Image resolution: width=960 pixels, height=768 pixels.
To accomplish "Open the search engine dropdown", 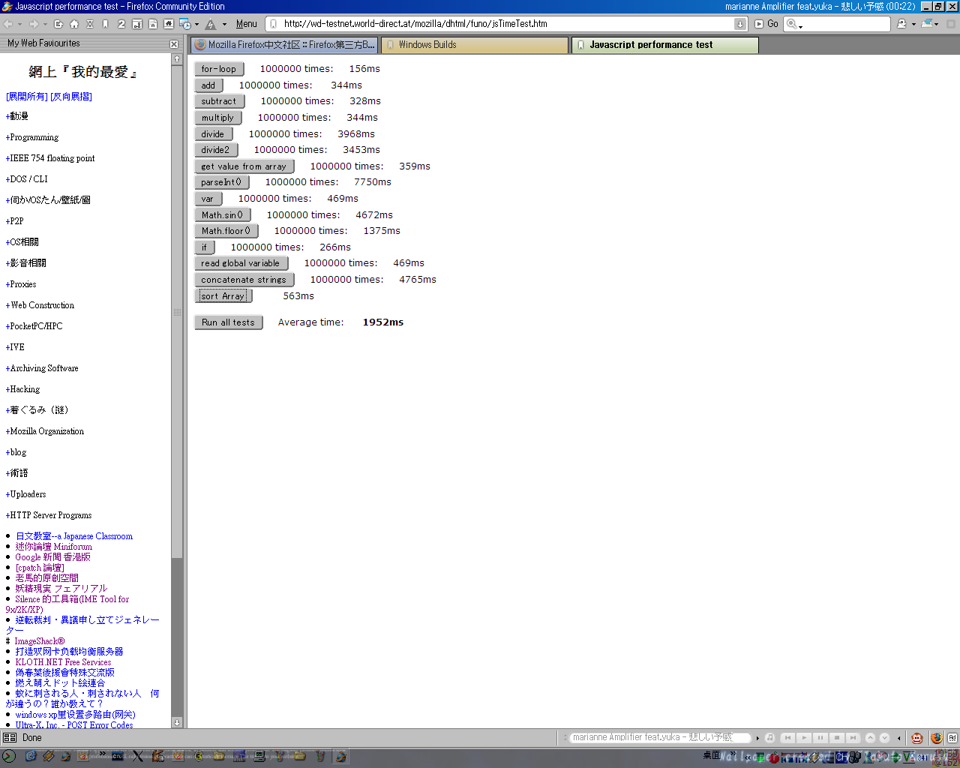I will (793, 25).
